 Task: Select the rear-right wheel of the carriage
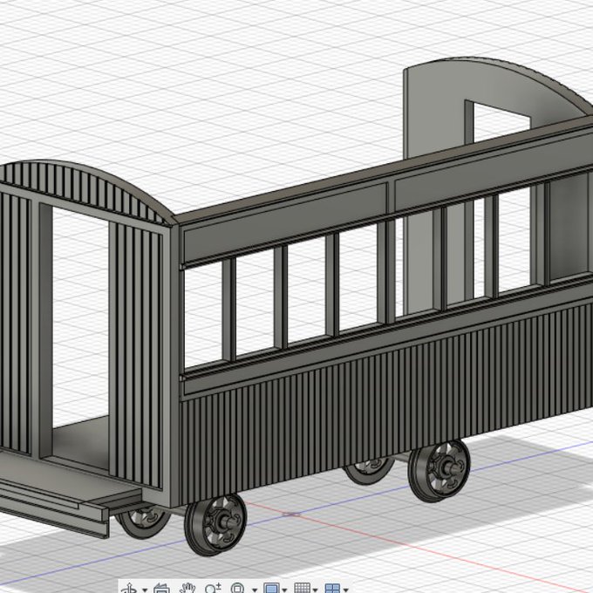point(440,471)
